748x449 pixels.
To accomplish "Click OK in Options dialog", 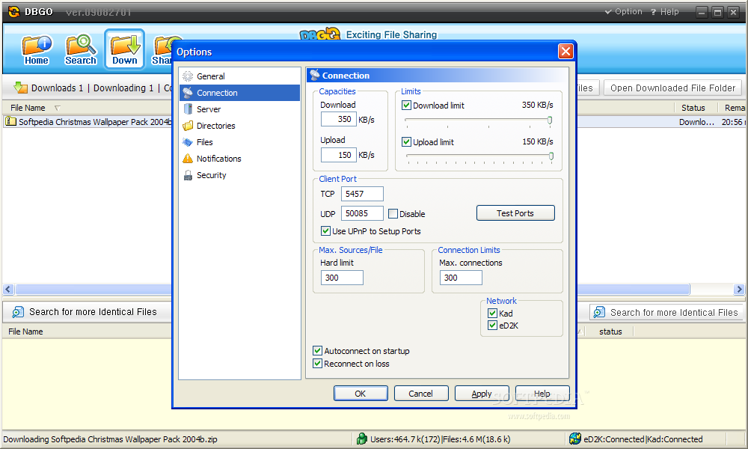I will [361, 394].
